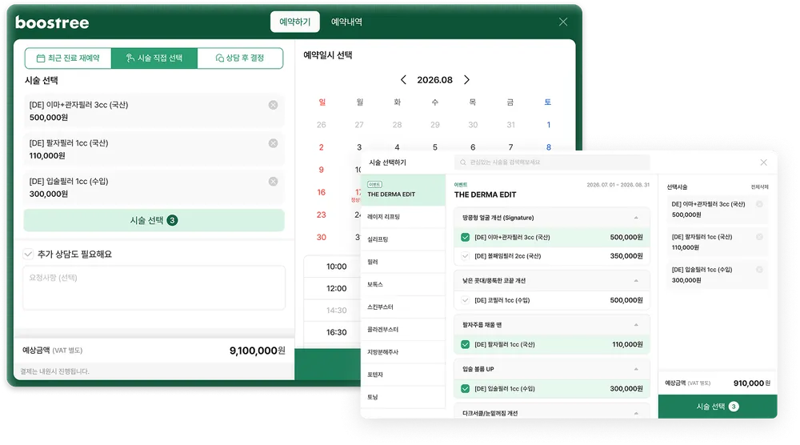The image size is (800, 445).
Task: Pick the 12:00 time slot
Action: (336, 288)
